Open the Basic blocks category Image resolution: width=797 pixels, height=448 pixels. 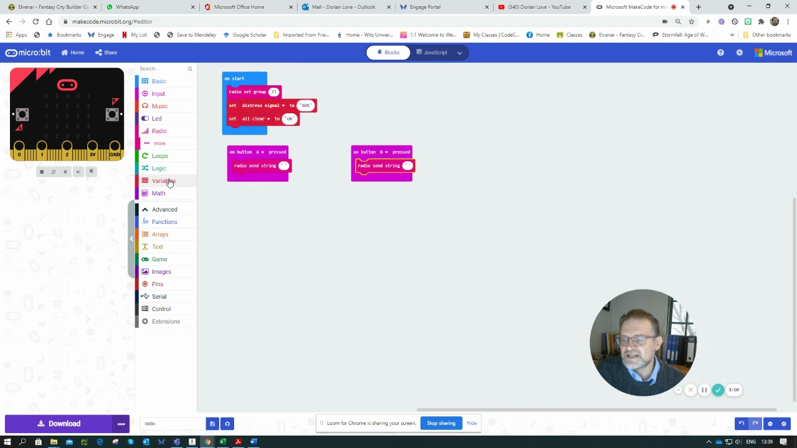159,81
